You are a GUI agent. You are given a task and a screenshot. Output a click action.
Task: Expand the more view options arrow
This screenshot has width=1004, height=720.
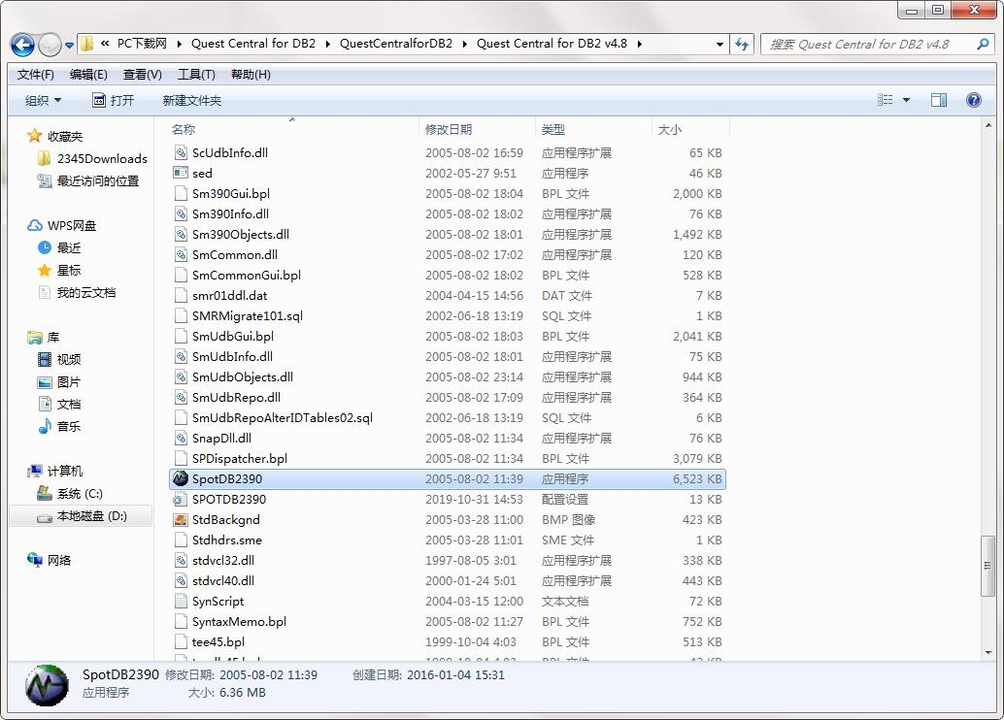pos(906,100)
